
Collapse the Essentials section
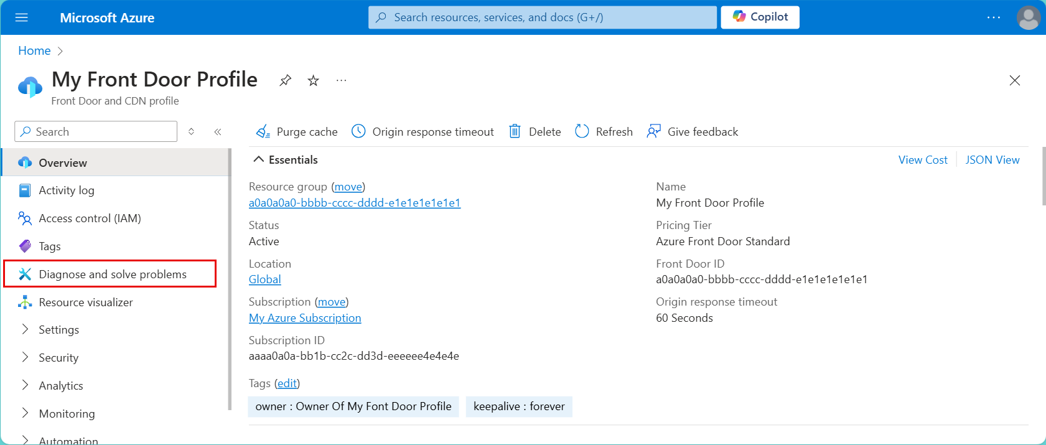click(x=286, y=160)
